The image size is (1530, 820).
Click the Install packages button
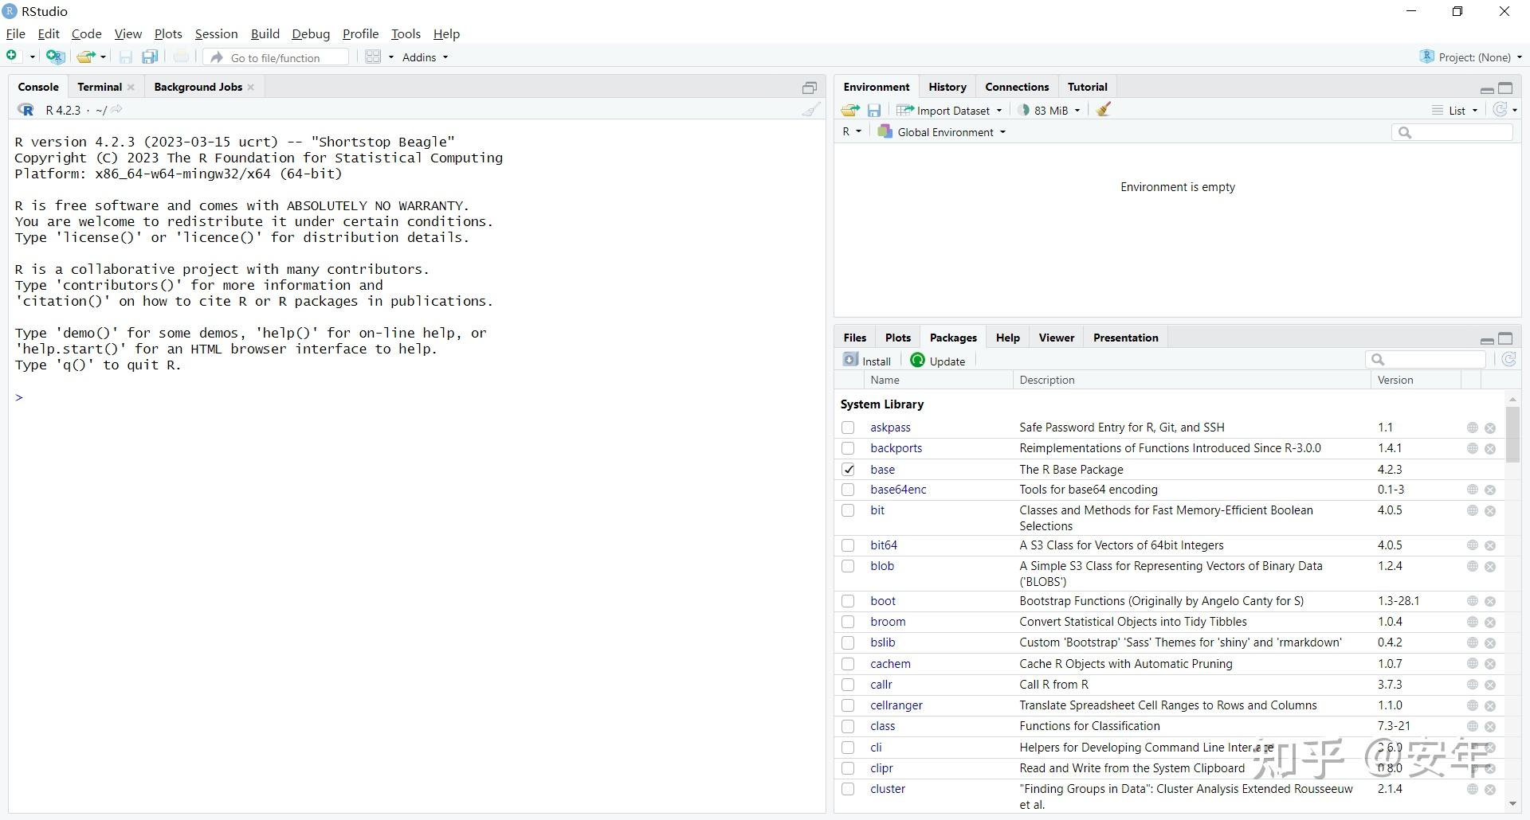click(867, 361)
